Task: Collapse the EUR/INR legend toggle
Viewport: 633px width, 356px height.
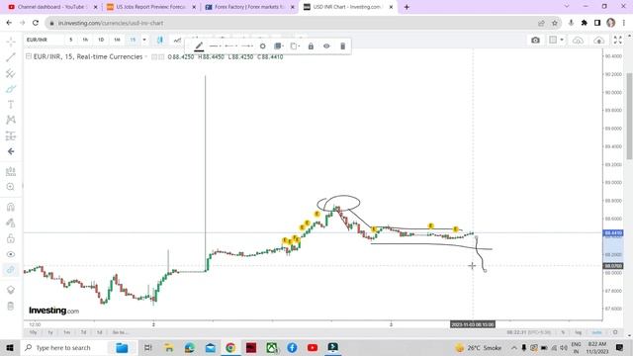Action: (29, 56)
